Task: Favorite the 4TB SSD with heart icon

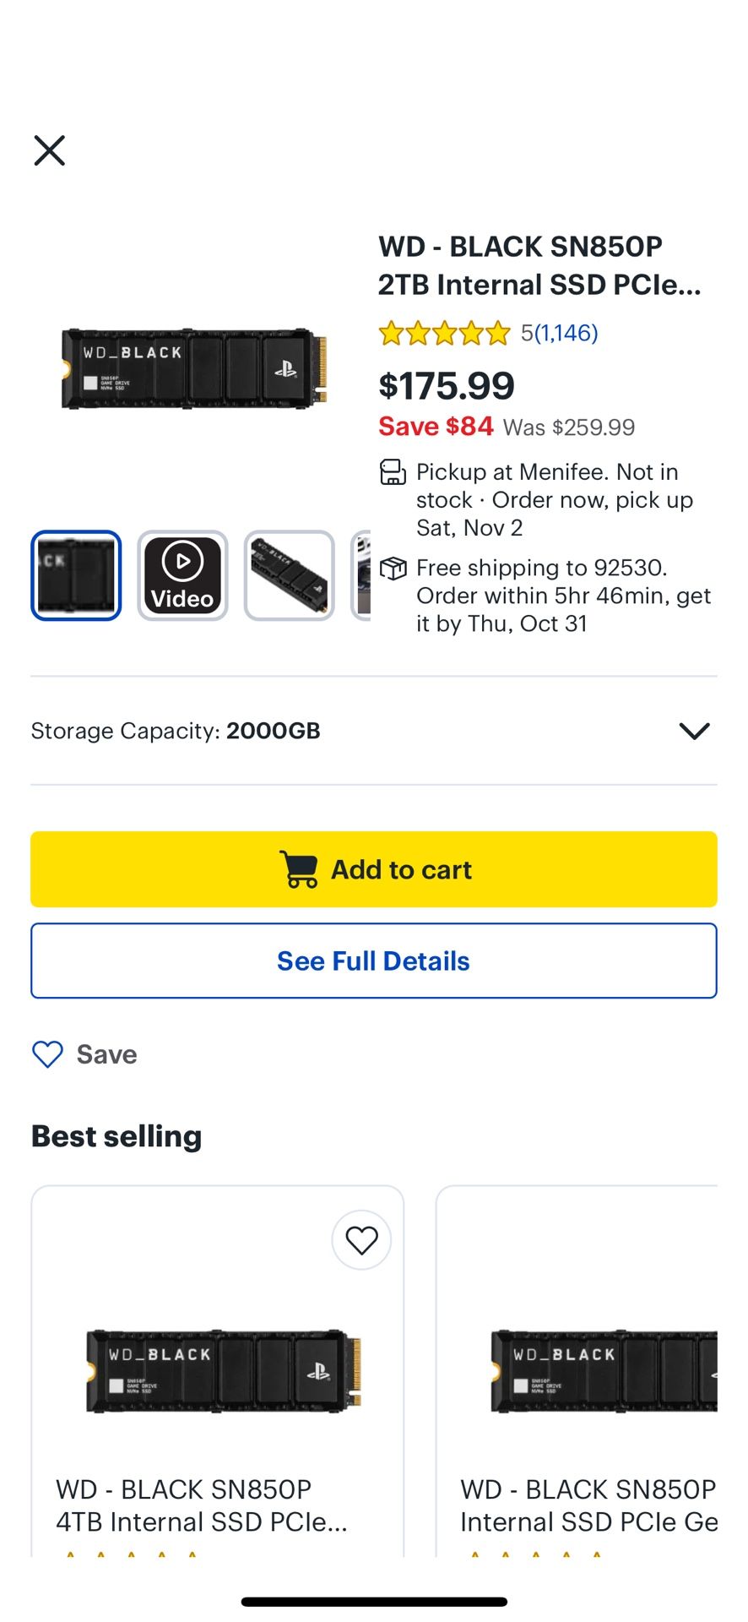Action: click(361, 1240)
